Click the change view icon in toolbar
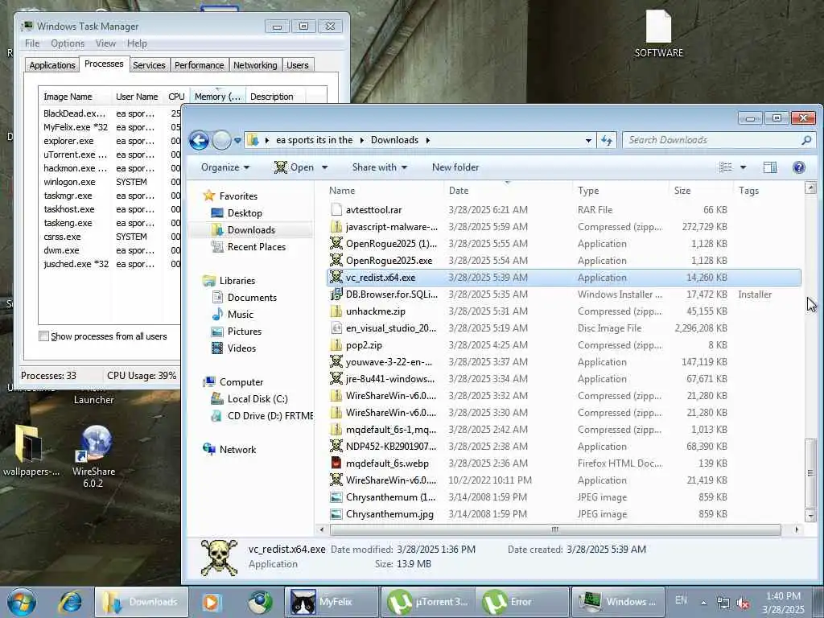 click(726, 167)
